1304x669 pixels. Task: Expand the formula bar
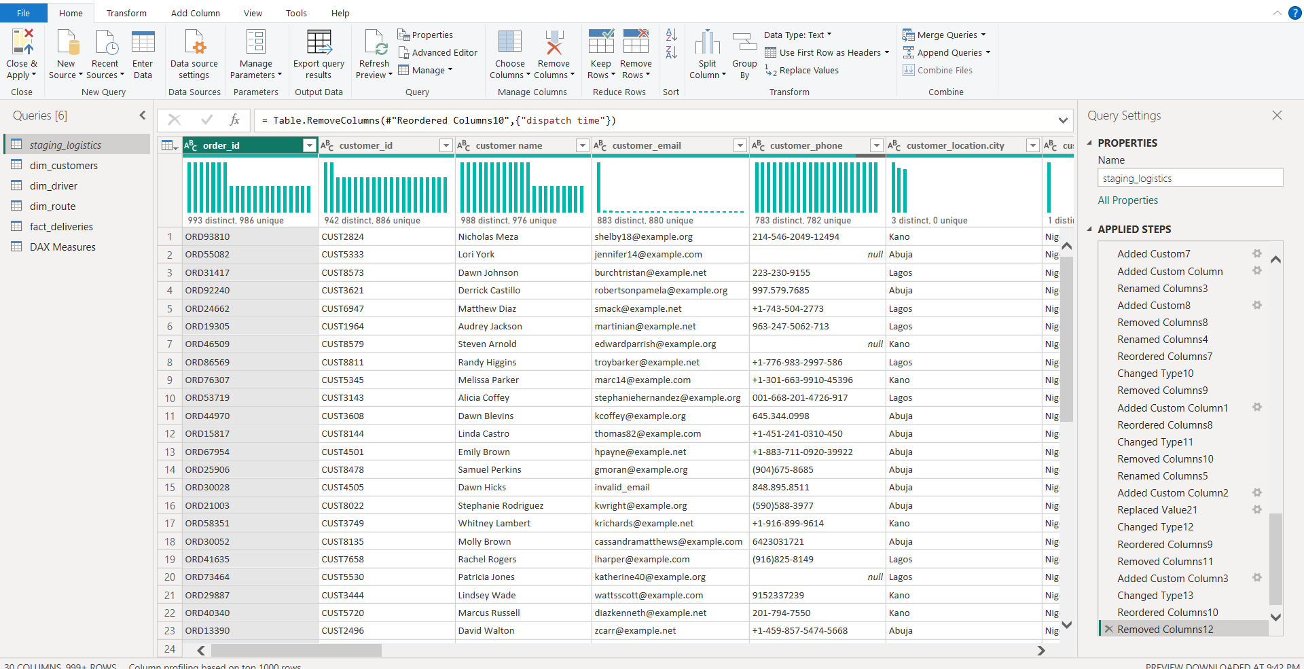1063,120
